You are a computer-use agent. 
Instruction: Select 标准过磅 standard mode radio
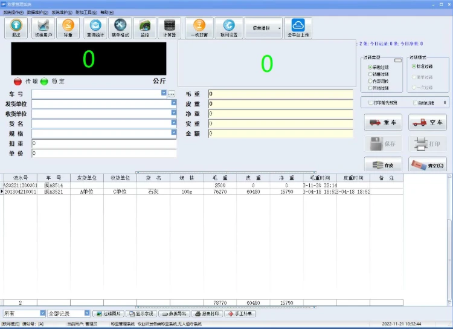pos(414,67)
